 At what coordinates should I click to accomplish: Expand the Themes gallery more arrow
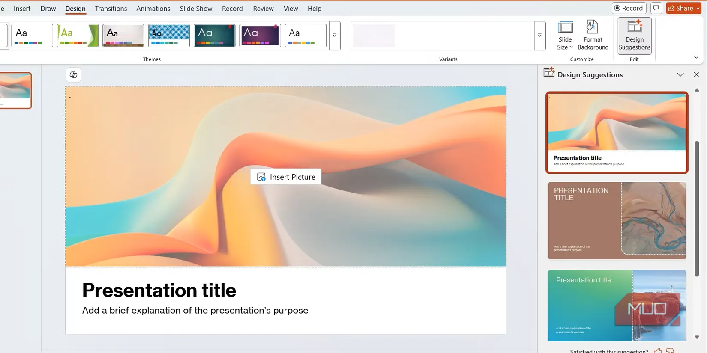[x=335, y=36]
